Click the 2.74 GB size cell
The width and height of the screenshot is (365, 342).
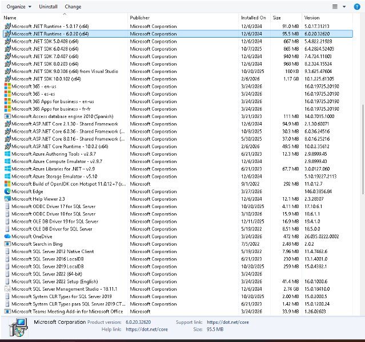pos(291,289)
